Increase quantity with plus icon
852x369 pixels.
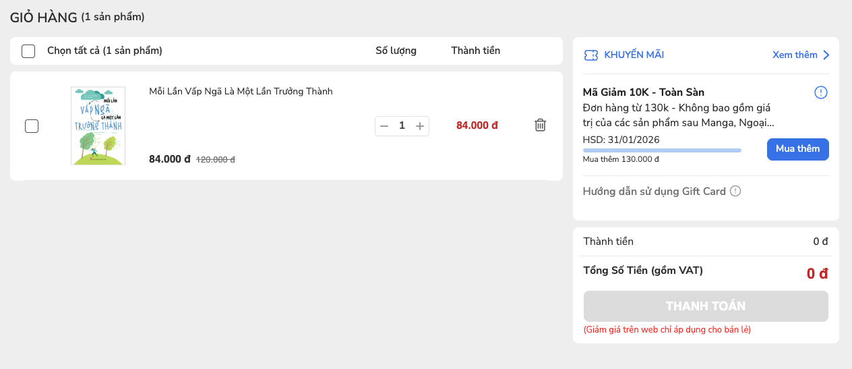coord(420,125)
